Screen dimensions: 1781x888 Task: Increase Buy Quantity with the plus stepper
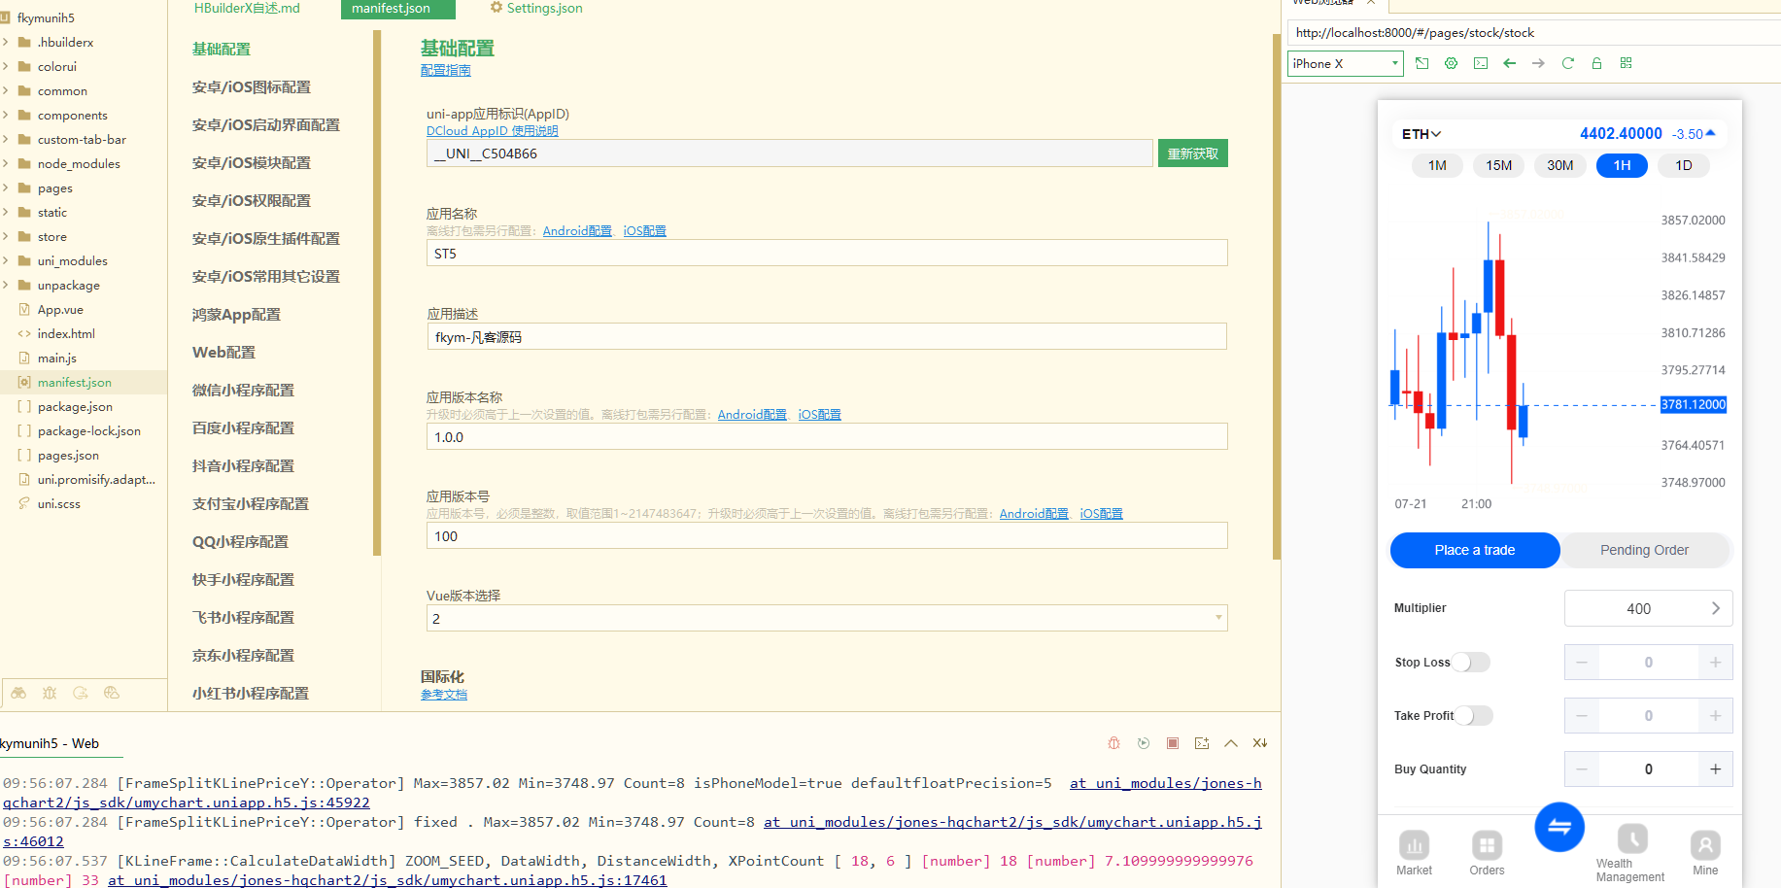(1715, 768)
